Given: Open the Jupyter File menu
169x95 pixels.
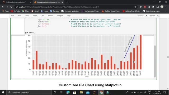Looking at the screenshot, I should [13, 16].
